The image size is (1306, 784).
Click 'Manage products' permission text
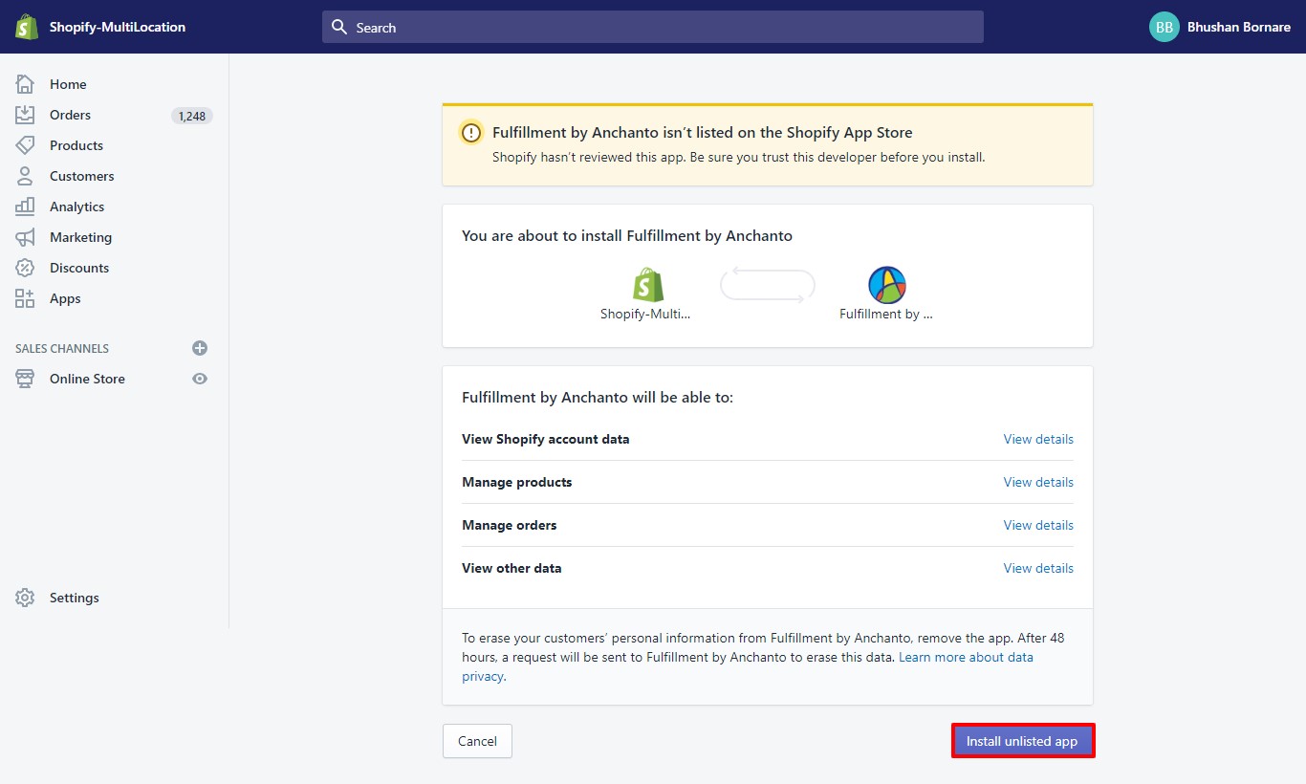(517, 482)
